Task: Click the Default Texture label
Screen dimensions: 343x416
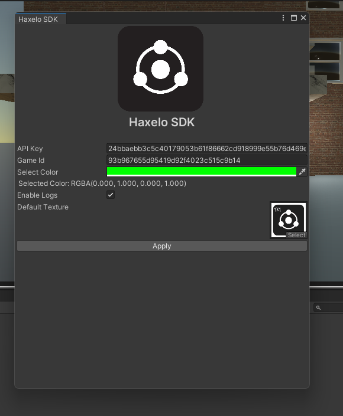Action: (x=43, y=207)
